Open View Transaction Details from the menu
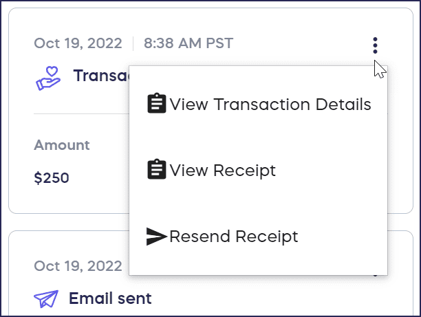Screen dimensions: 421x317 [x=270, y=105]
